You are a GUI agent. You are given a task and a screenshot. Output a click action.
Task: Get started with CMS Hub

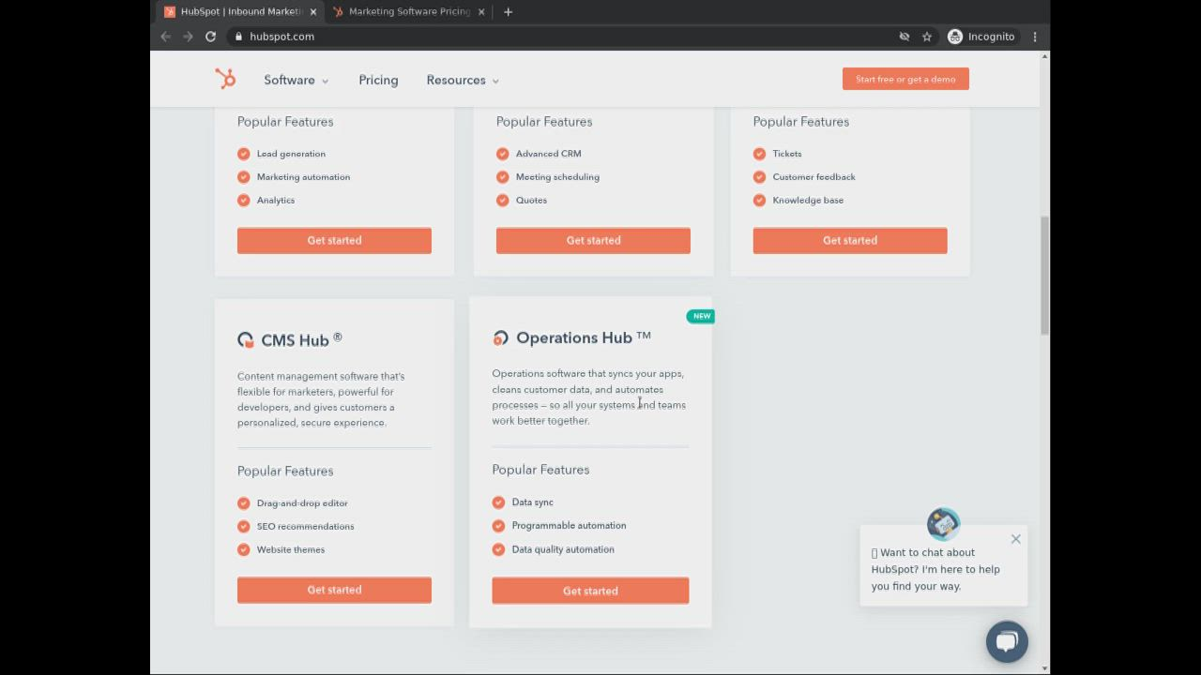coord(334,590)
